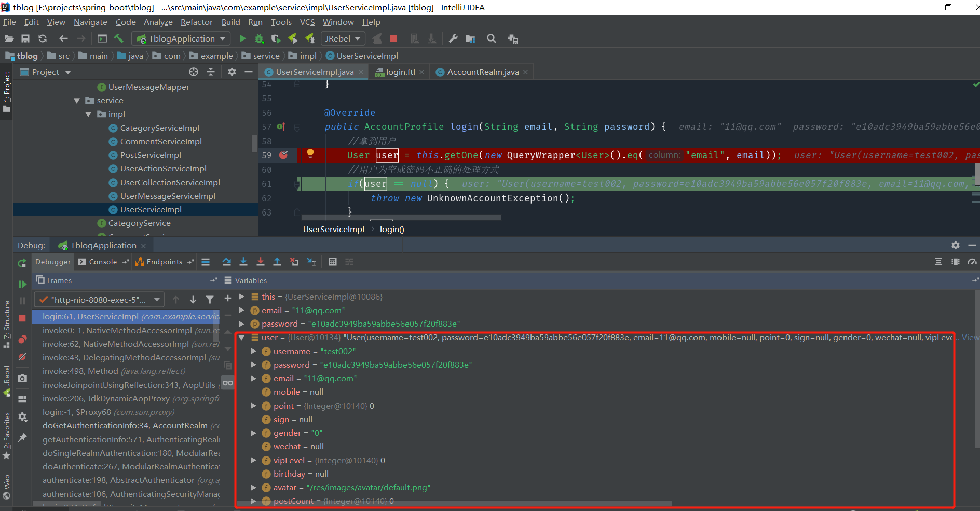Image resolution: width=980 pixels, height=511 pixels.
Task: Click the locate target icon in Project panel
Action: [194, 72]
